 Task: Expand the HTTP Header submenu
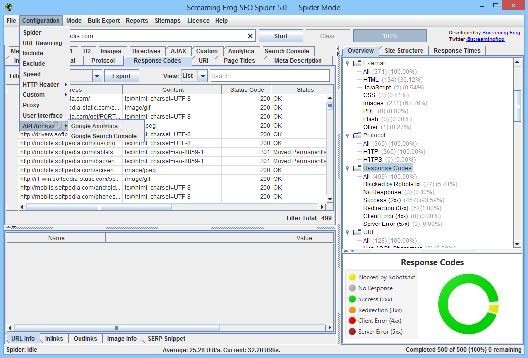tap(45, 85)
